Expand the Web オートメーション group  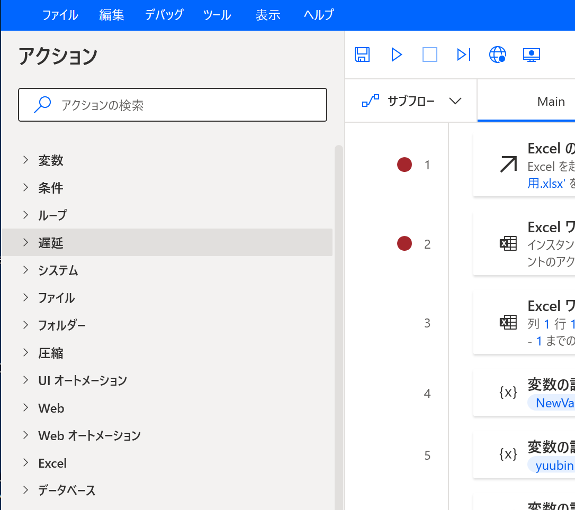[x=25, y=435]
